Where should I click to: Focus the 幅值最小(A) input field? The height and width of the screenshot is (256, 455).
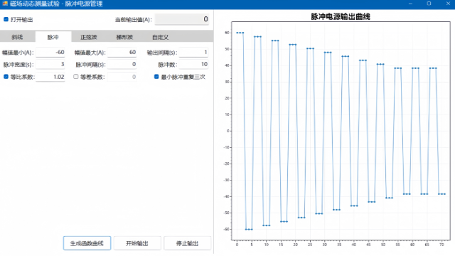50,52
